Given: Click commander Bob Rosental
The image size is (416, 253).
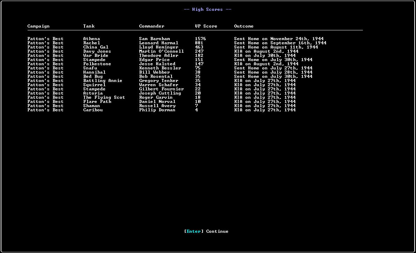Looking at the screenshot, I should click(x=156, y=76).
